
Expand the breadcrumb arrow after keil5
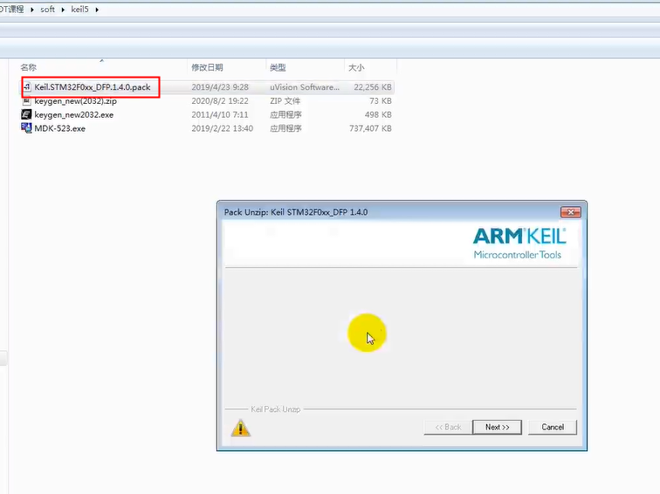pos(97,10)
